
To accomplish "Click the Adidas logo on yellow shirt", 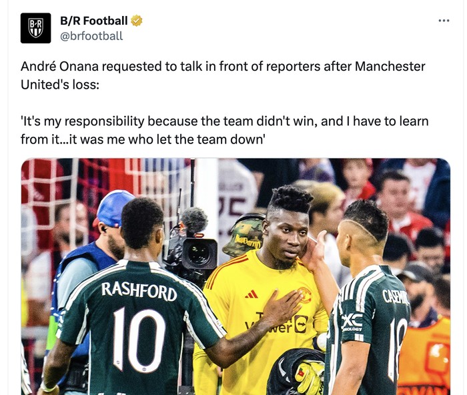I will (x=252, y=294).
